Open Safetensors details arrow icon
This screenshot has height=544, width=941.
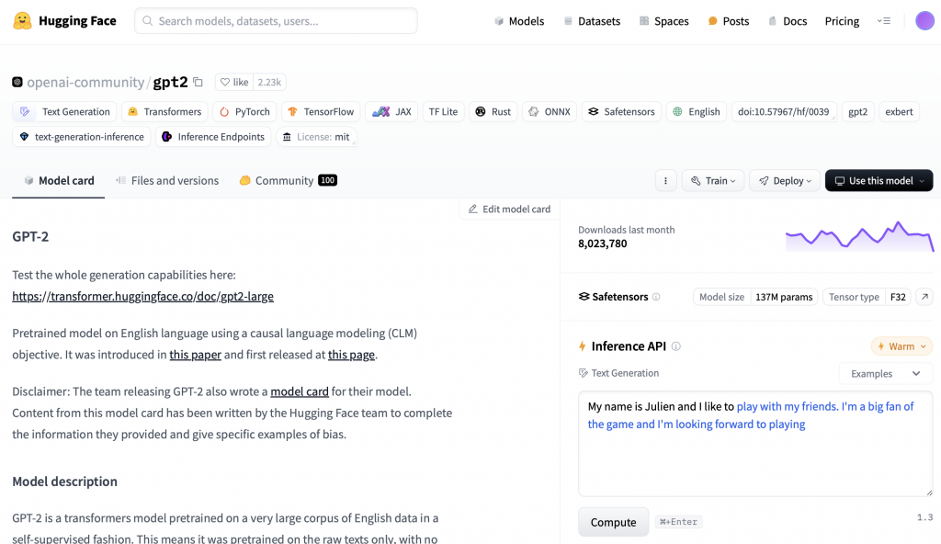(924, 297)
